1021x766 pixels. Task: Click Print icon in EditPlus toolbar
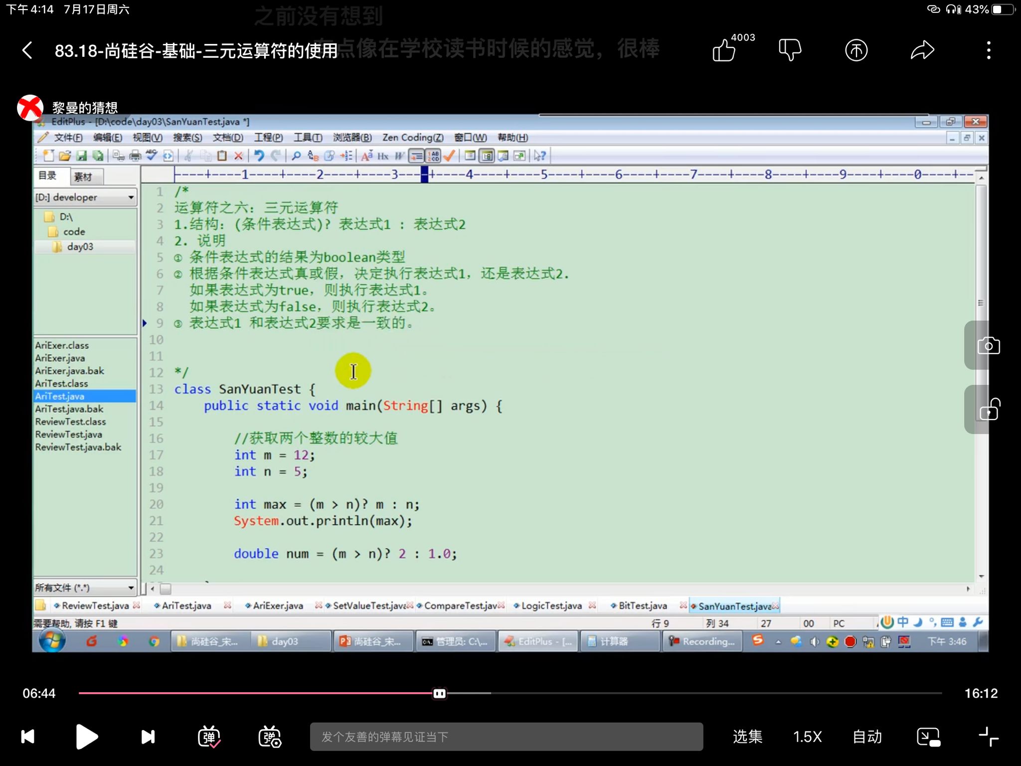(x=135, y=156)
